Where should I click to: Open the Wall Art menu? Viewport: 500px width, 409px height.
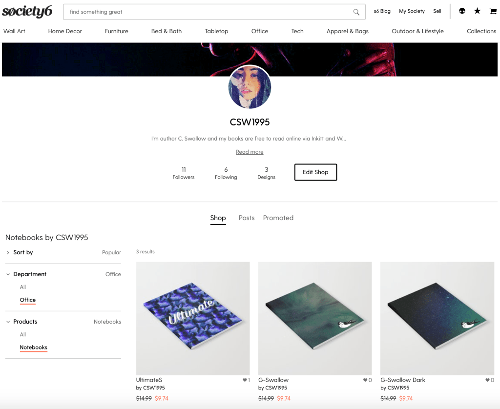[14, 31]
